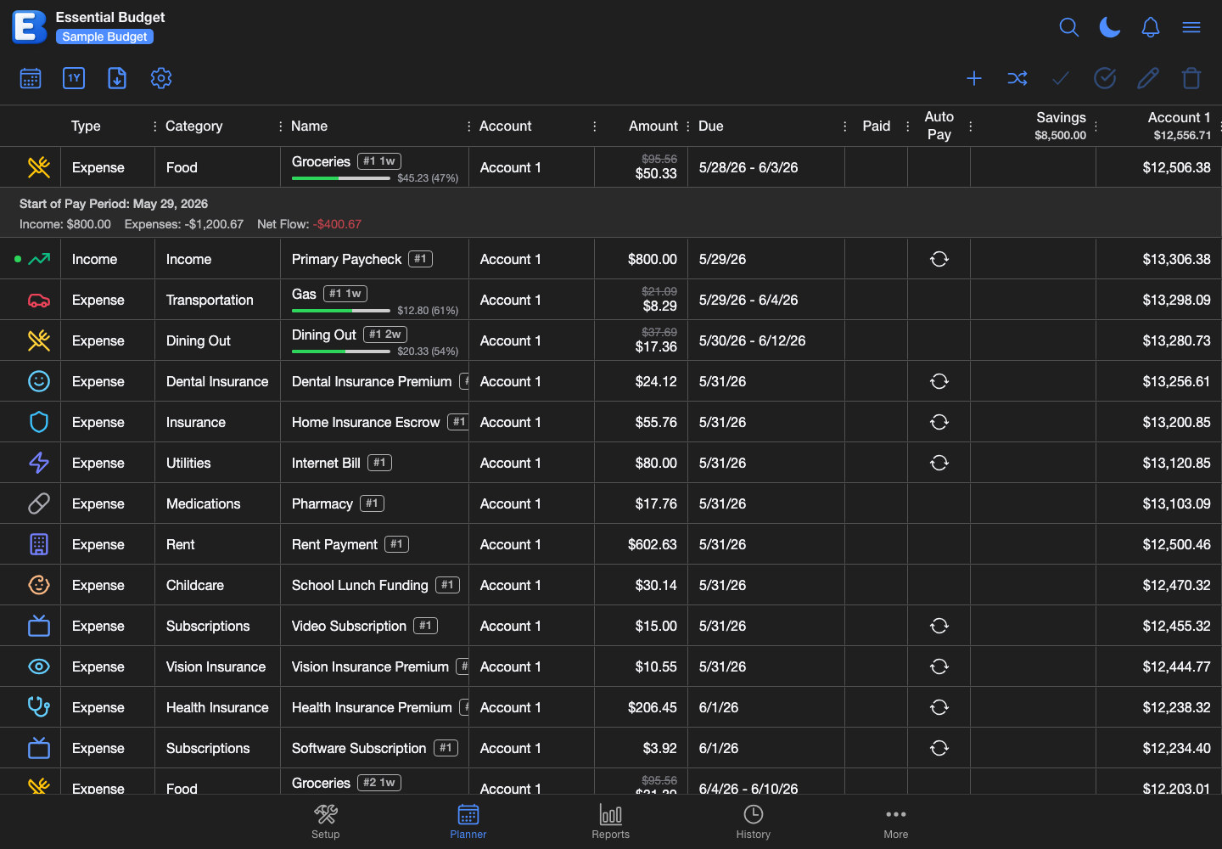Toggle auto pay for Dental Insurance Premium
Screen dimensions: 1222x849
click(939, 381)
